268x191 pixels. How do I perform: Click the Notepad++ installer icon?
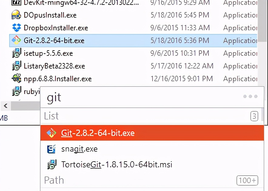tap(16, 79)
